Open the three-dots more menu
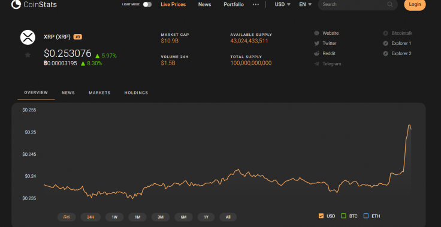Image resolution: width=441 pixels, height=227 pixels. click(x=256, y=5)
